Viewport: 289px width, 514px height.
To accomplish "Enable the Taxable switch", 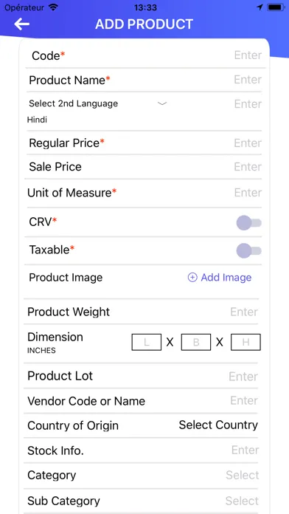I will click(248, 251).
